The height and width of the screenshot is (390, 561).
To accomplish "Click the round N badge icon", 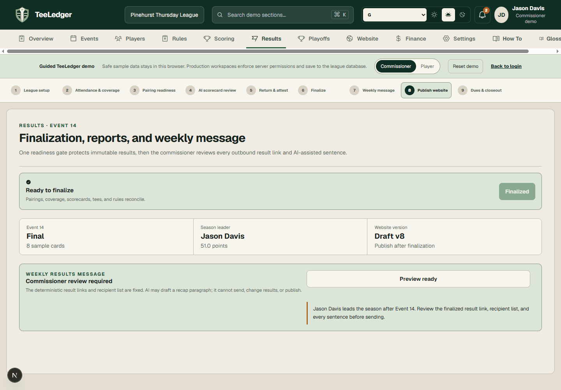I will 15,375.
